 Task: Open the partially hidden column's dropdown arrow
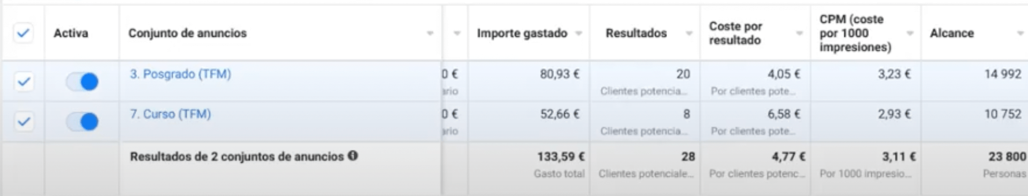pos(457,33)
